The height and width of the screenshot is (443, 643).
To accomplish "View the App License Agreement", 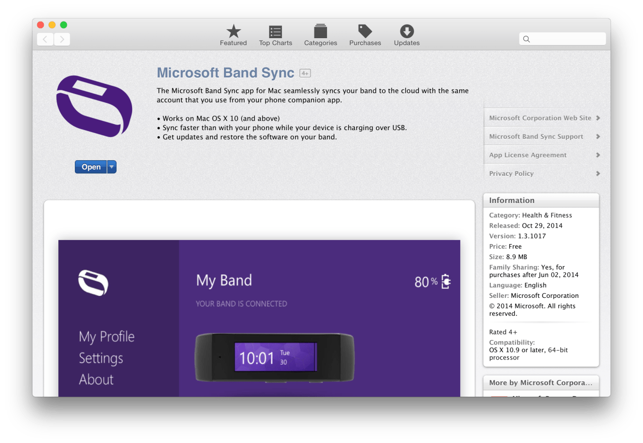I will (x=545, y=155).
